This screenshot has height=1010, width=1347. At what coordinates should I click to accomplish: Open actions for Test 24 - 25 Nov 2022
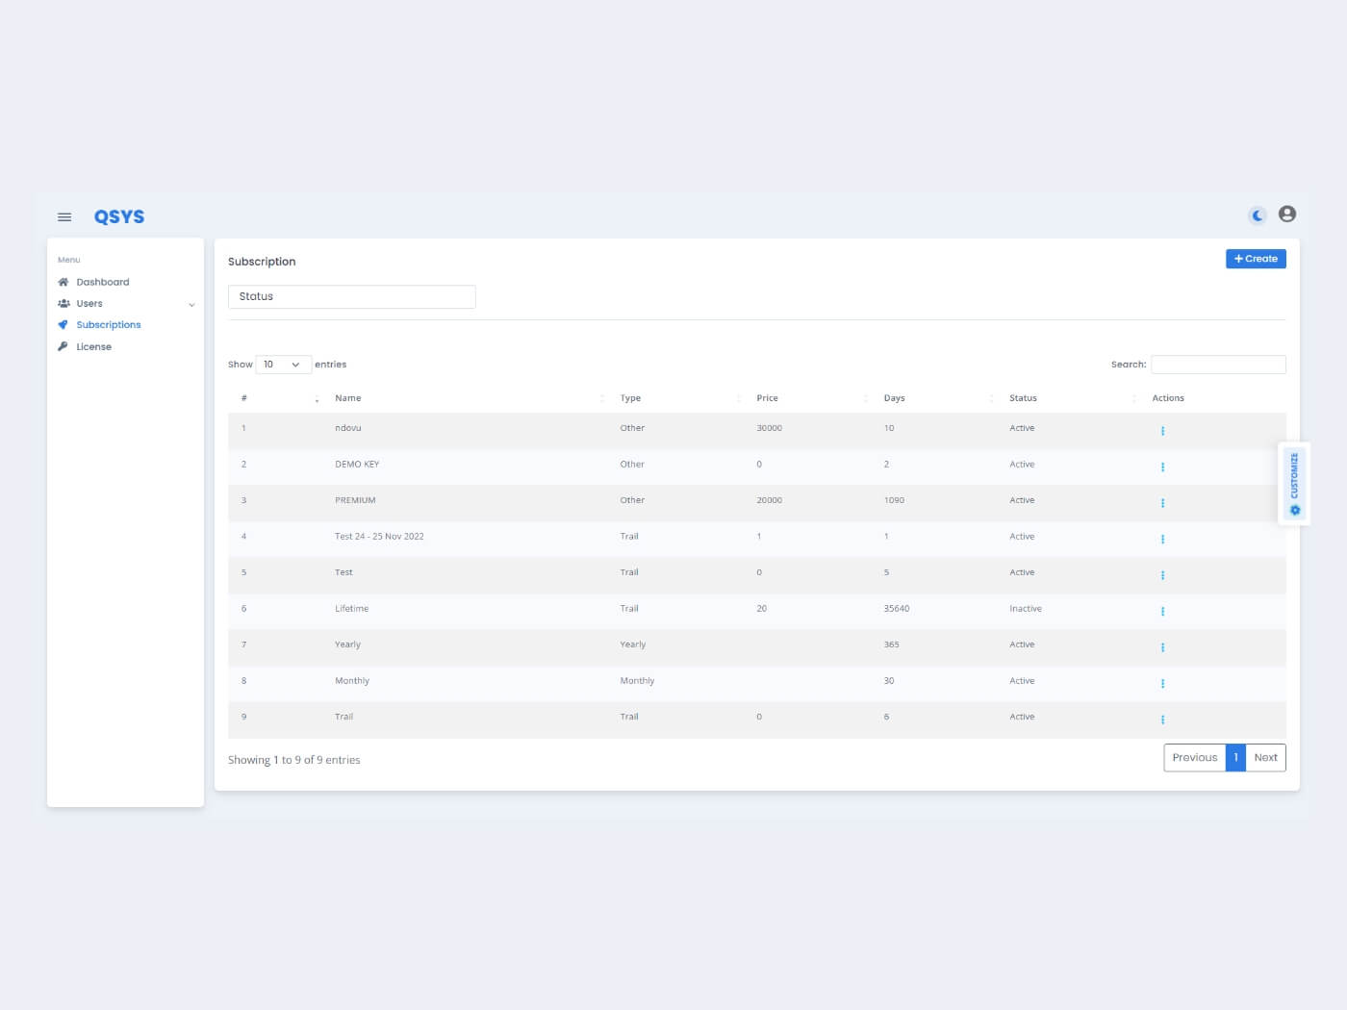[x=1162, y=539]
